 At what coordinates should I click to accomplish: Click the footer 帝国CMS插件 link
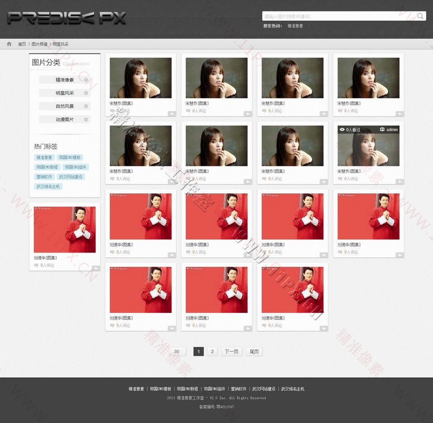(x=215, y=389)
